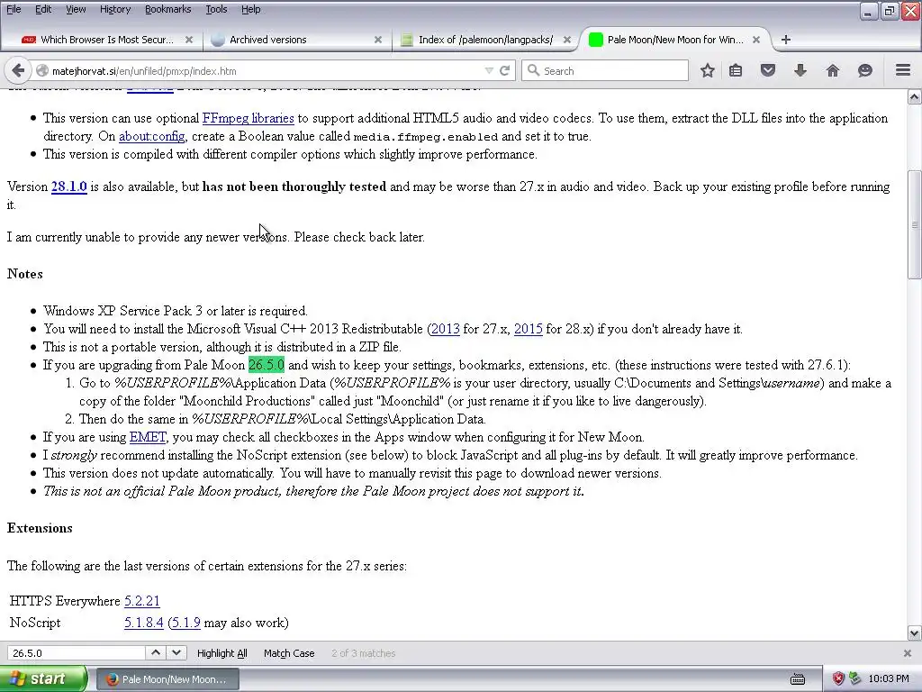The width and height of the screenshot is (922, 692).
Task: Open NoScript 5.1.8.4 link
Action: point(143,623)
